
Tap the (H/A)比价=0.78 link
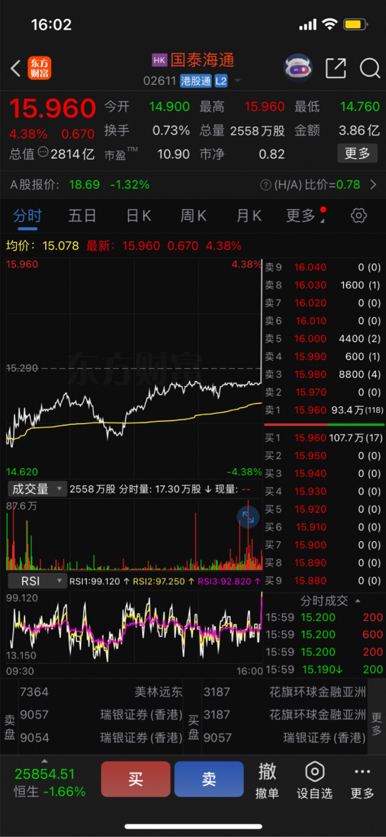click(317, 185)
